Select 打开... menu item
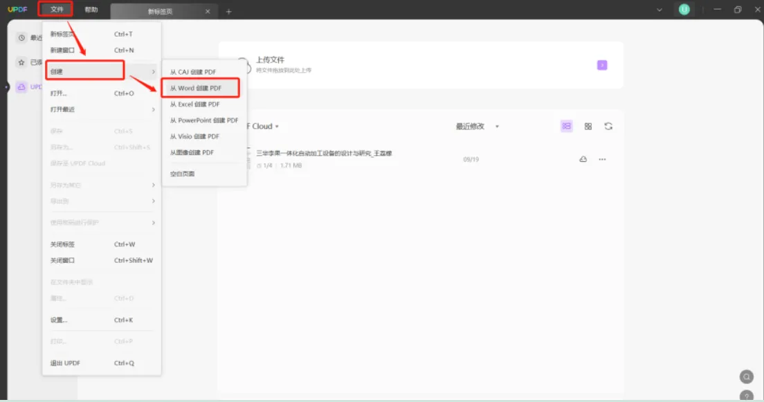 coord(101,93)
